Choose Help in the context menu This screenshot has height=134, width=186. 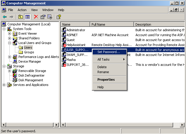click(x=109, y=87)
